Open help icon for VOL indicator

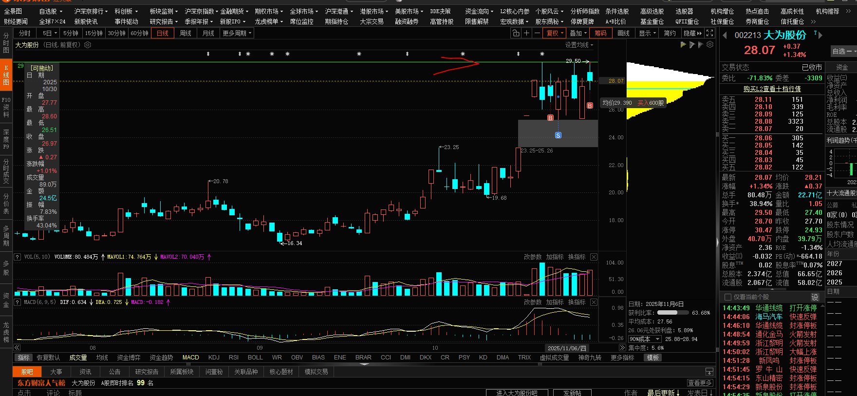coord(17,257)
